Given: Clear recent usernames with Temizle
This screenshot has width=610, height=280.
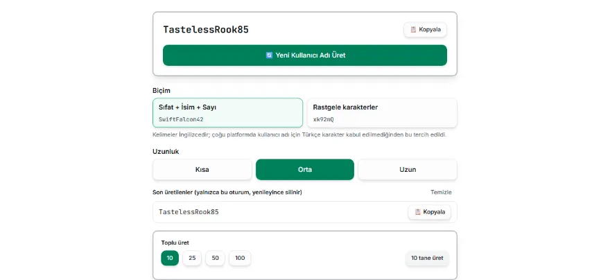Looking at the screenshot, I should (441, 192).
